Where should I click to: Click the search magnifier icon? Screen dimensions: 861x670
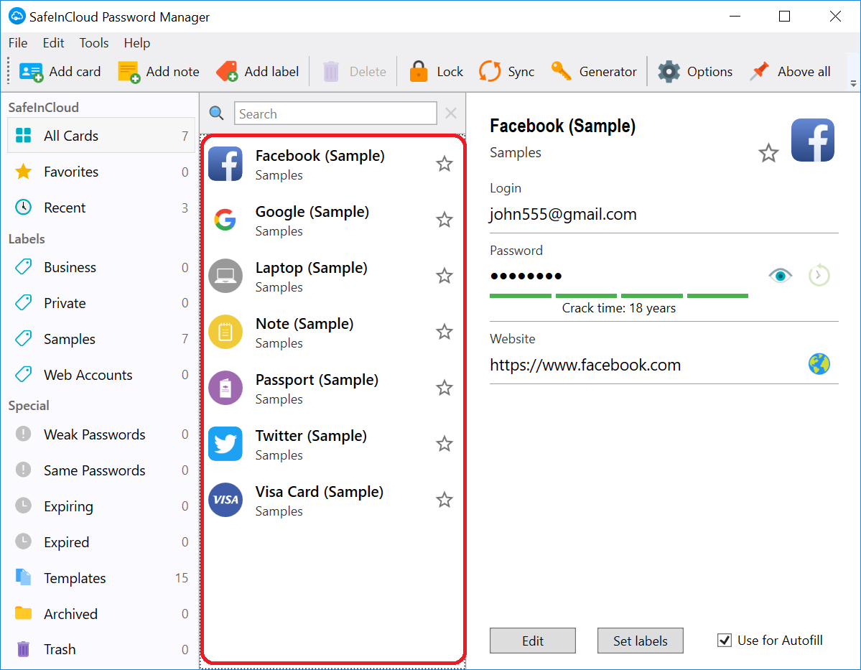coord(216,113)
